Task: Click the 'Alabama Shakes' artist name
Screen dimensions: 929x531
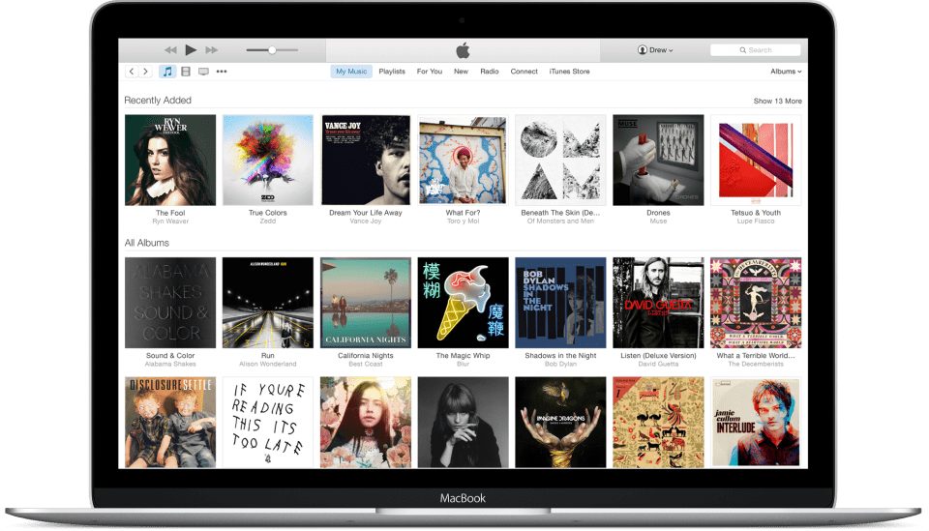Action: pos(170,364)
